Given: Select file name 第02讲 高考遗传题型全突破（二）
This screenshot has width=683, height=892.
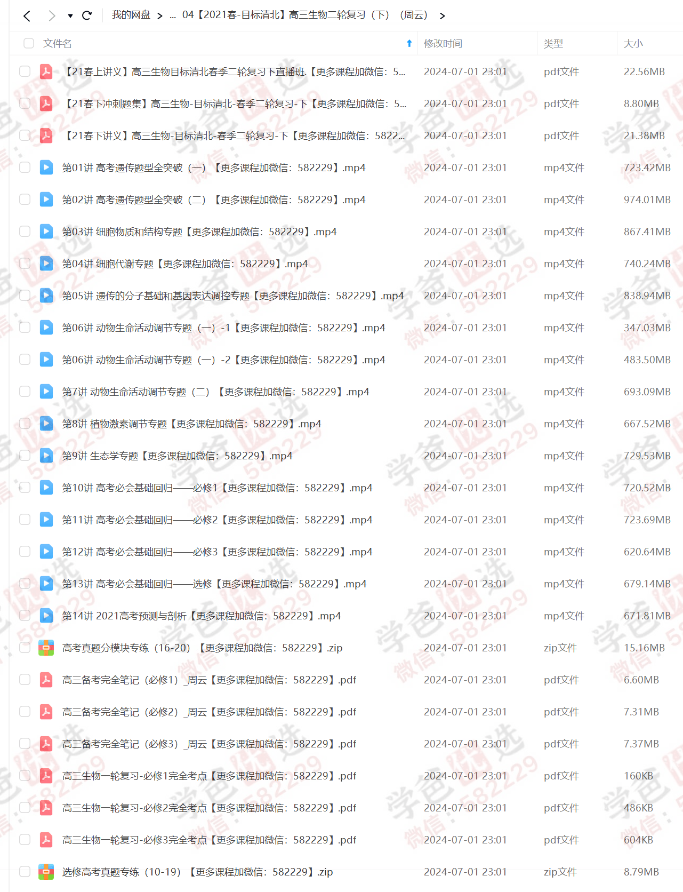Looking at the screenshot, I should (x=214, y=200).
